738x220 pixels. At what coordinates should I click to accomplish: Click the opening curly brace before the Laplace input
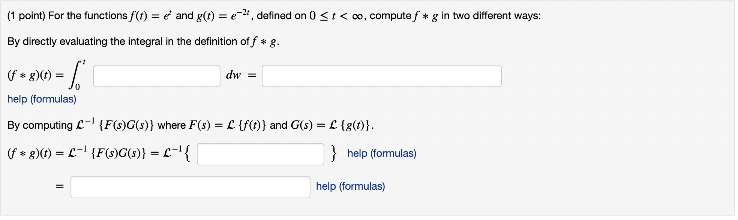187,153
